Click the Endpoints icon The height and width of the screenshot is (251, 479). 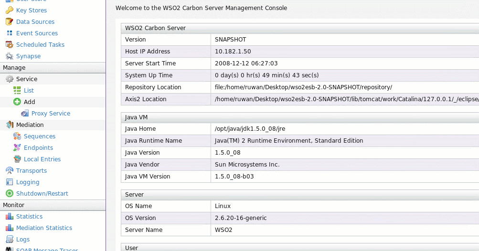pos(17,148)
